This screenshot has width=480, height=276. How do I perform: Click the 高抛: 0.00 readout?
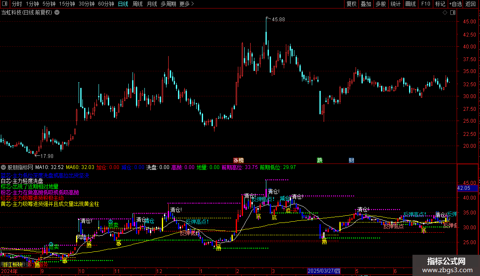(183, 167)
